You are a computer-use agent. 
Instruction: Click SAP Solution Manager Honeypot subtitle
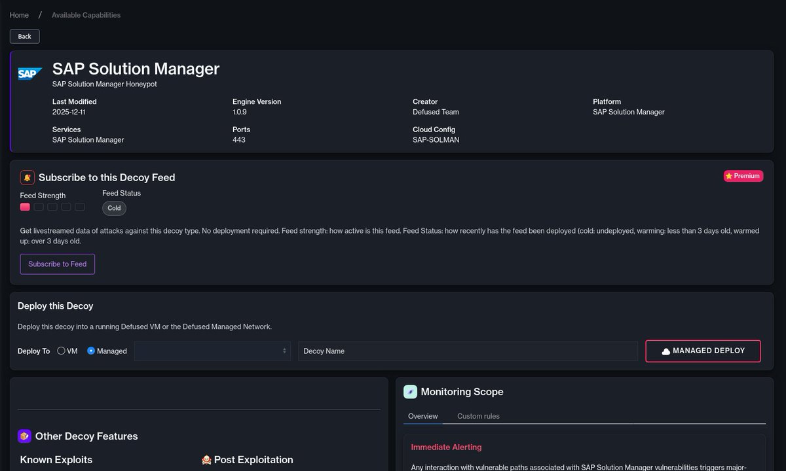pyautogui.click(x=105, y=84)
